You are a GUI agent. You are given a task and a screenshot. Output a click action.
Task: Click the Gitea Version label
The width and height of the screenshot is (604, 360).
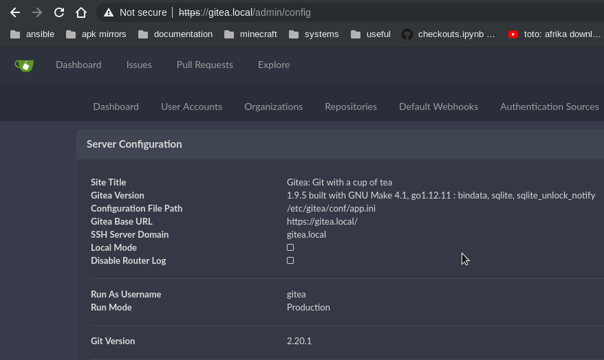118,195
